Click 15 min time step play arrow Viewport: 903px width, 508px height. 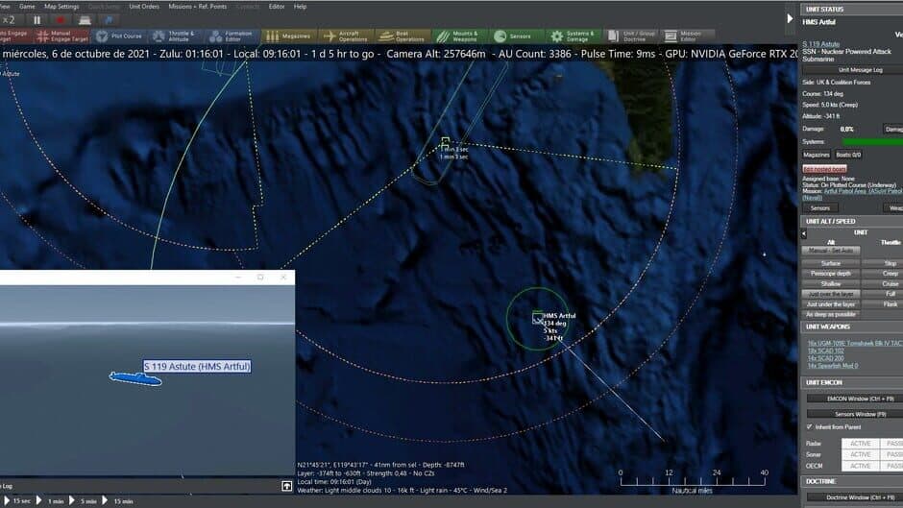pyautogui.click(x=105, y=500)
